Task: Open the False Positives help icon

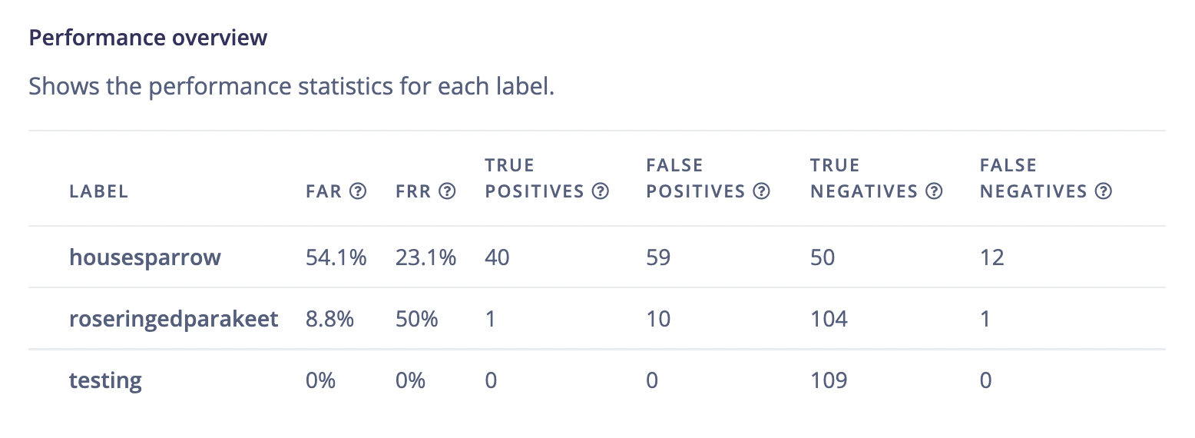Action: tap(762, 191)
